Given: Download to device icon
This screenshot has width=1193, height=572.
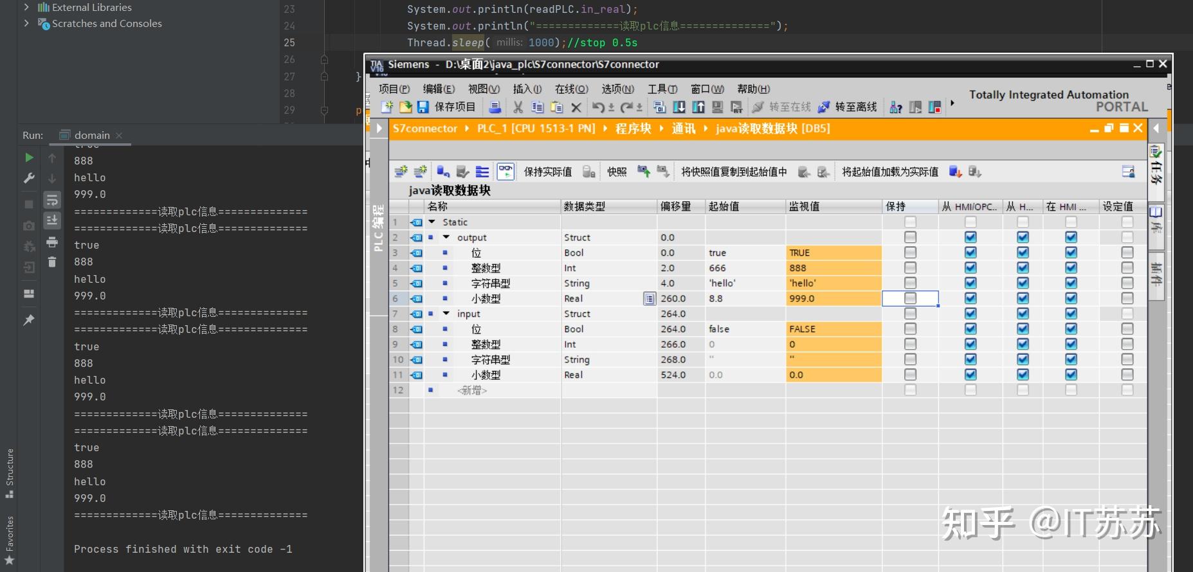Looking at the screenshot, I should (679, 107).
